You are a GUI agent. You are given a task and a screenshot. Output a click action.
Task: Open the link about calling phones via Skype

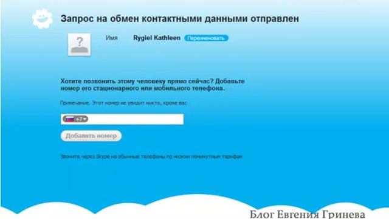pos(151,156)
